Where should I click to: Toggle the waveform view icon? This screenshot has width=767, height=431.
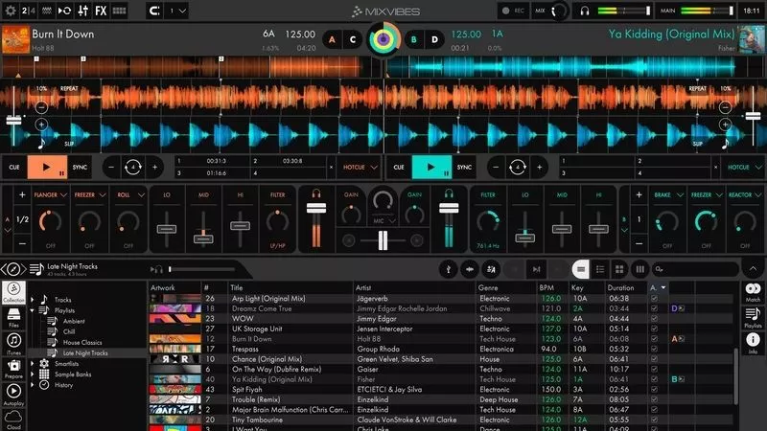46,11
